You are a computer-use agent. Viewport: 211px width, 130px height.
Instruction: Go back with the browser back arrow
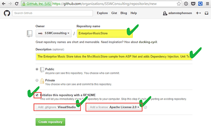point(4,4)
